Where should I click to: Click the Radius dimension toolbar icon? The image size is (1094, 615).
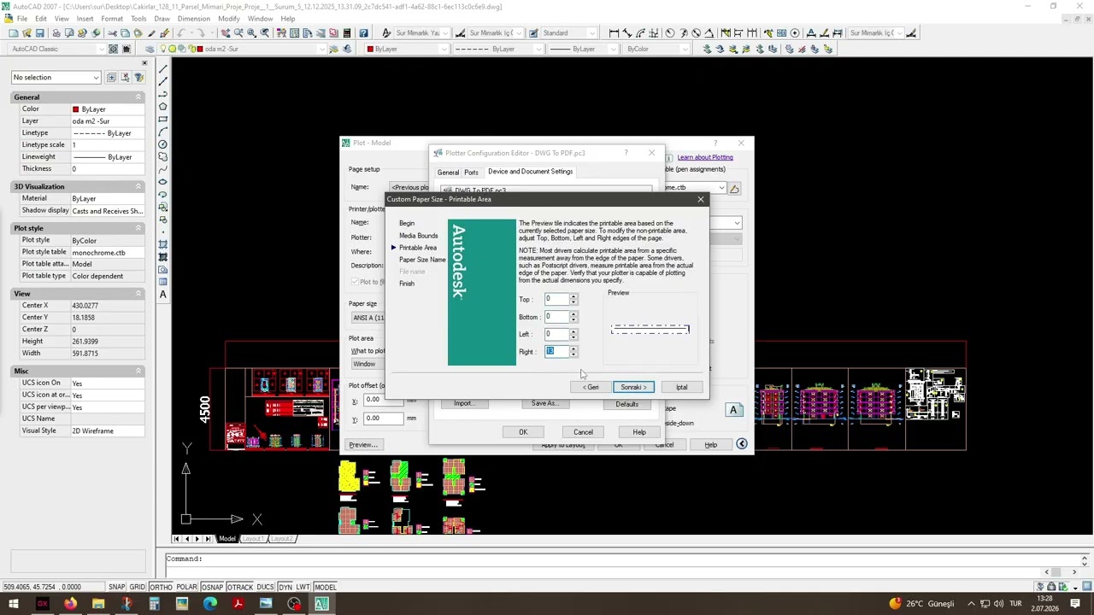[669, 33]
